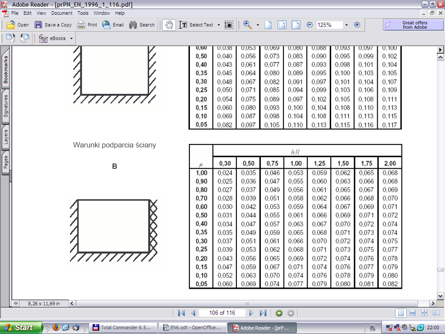Open the Signatures side tab
The image size is (445, 334).
6,106
